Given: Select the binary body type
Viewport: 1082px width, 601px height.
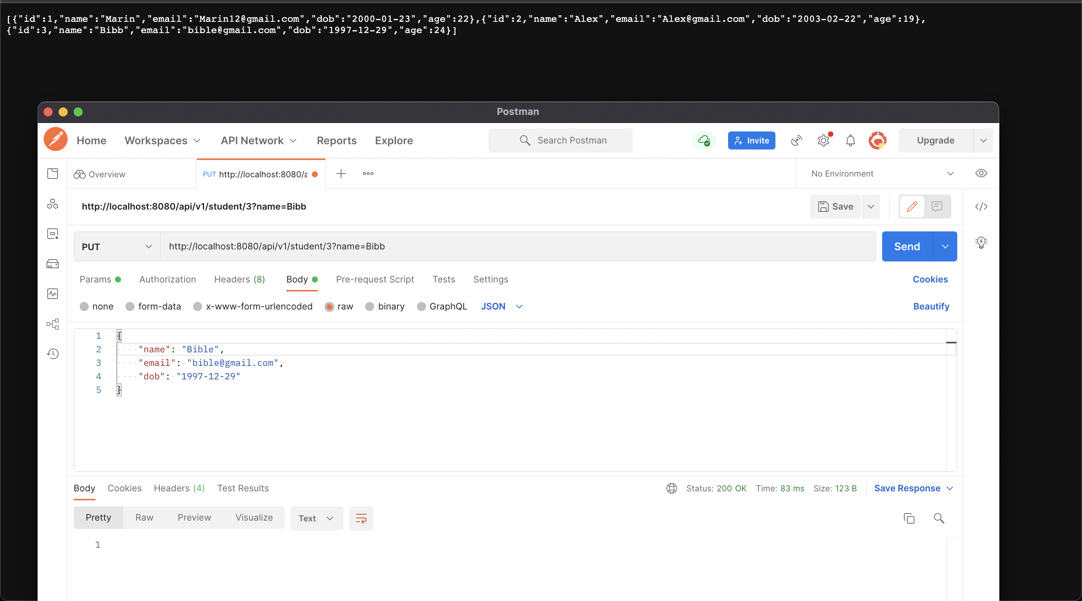Looking at the screenshot, I should pos(385,306).
